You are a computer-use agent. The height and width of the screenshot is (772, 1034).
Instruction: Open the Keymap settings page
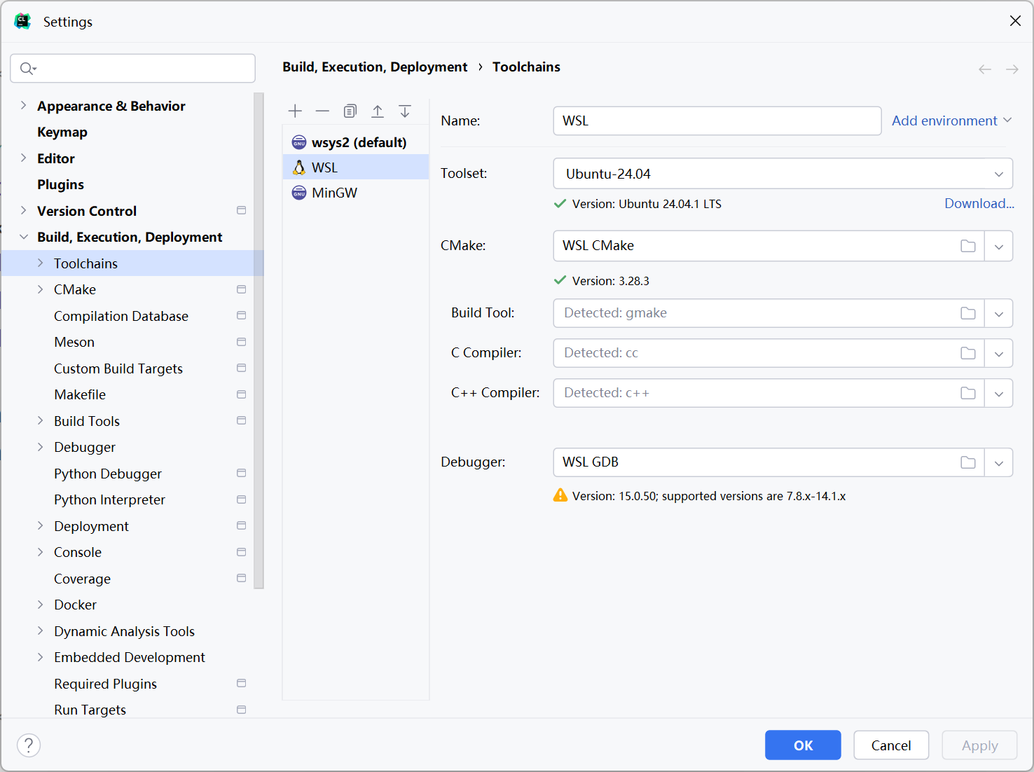tap(62, 132)
